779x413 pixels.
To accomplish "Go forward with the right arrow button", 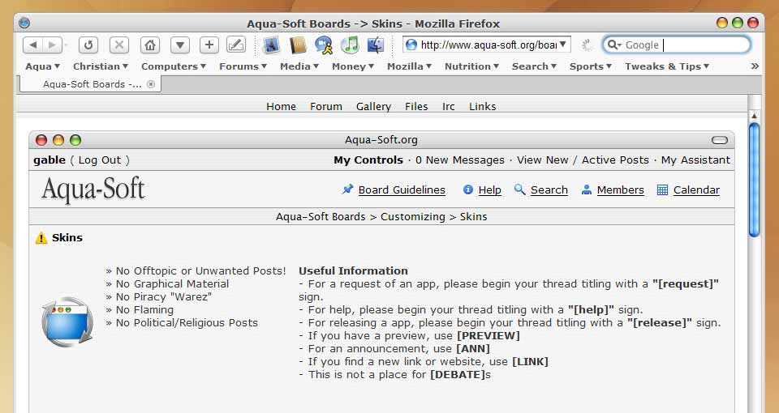I will click(x=53, y=45).
